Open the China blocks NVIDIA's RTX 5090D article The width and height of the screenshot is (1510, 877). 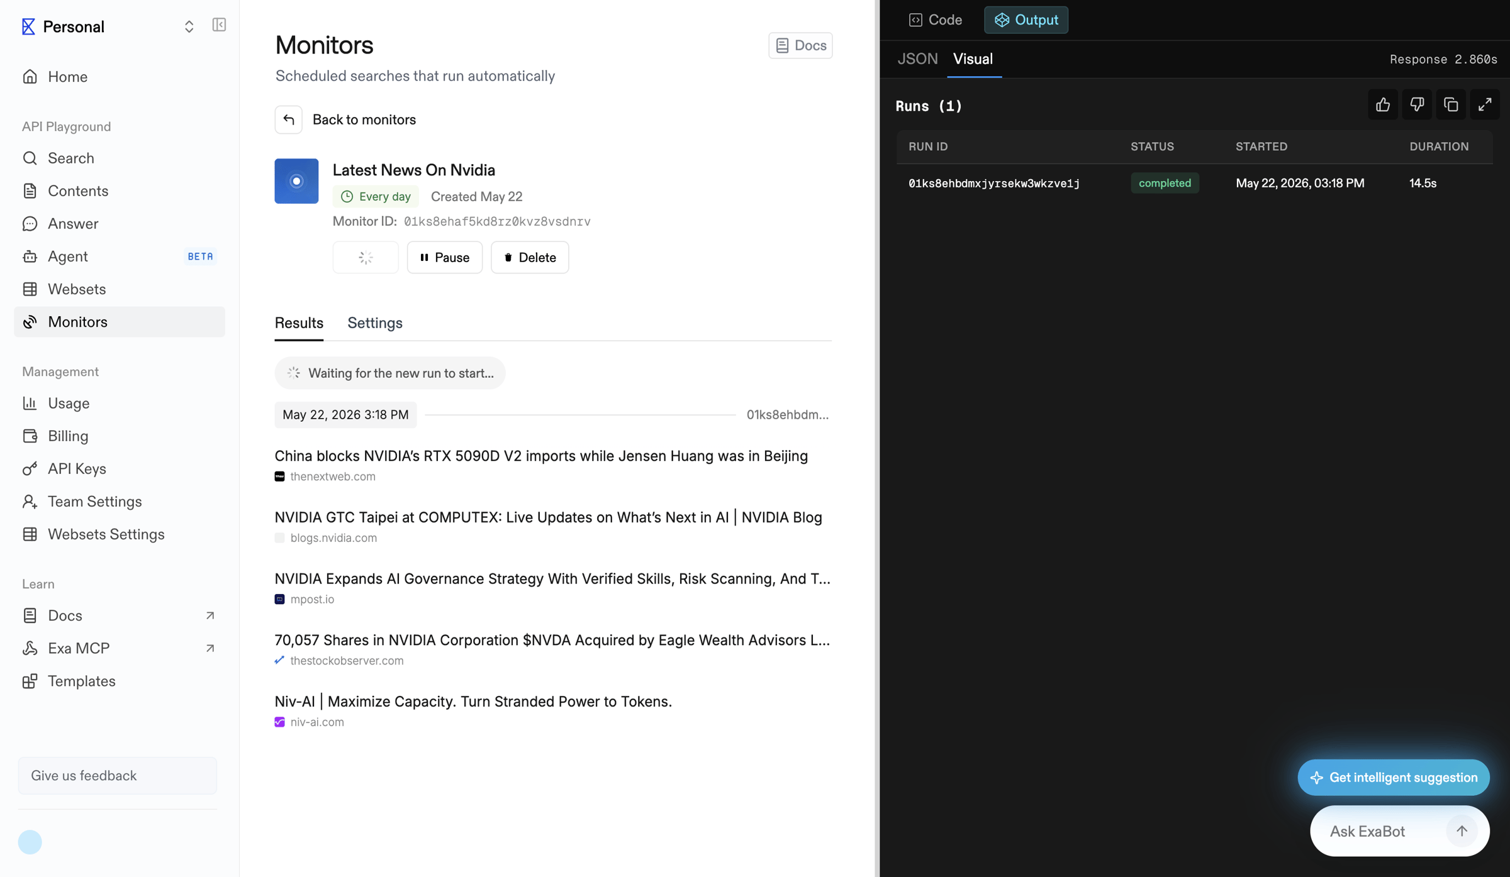(x=541, y=456)
